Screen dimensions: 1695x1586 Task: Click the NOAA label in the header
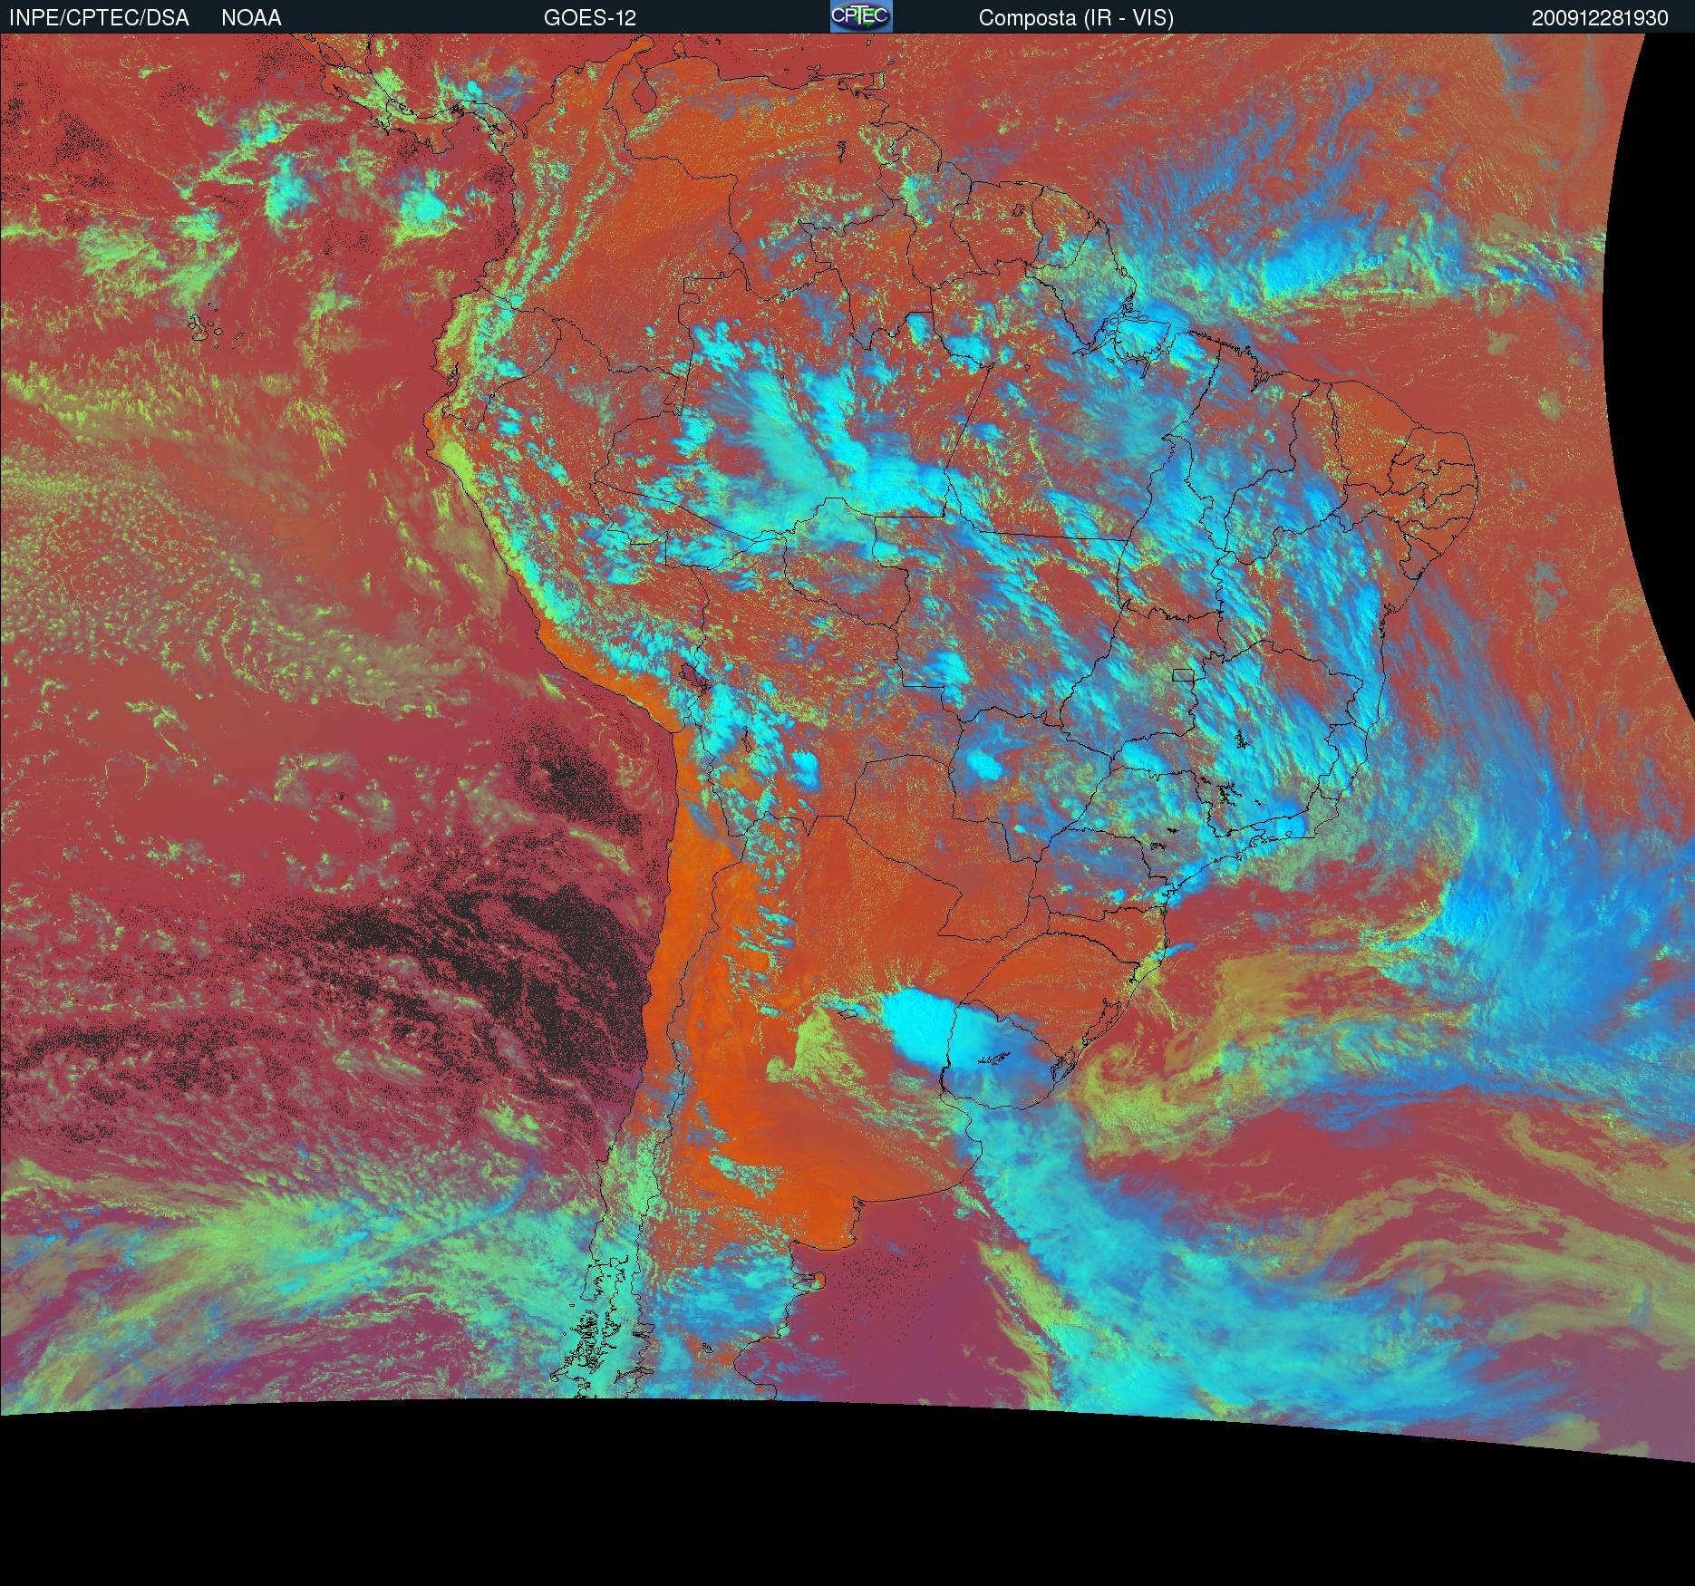(251, 18)
